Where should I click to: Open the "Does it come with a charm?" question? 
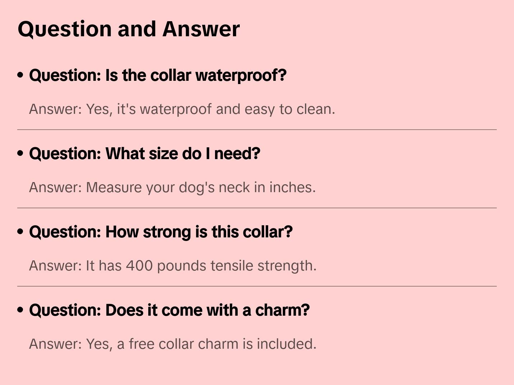(x=169, y=310)
